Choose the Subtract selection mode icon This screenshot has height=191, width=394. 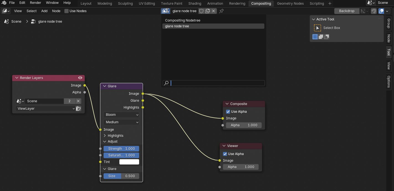click(327, 37)
